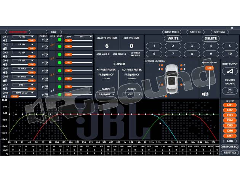240x182 pixels.
Task: Mute the CH7 speaker icon
Action: coord(5,89)
